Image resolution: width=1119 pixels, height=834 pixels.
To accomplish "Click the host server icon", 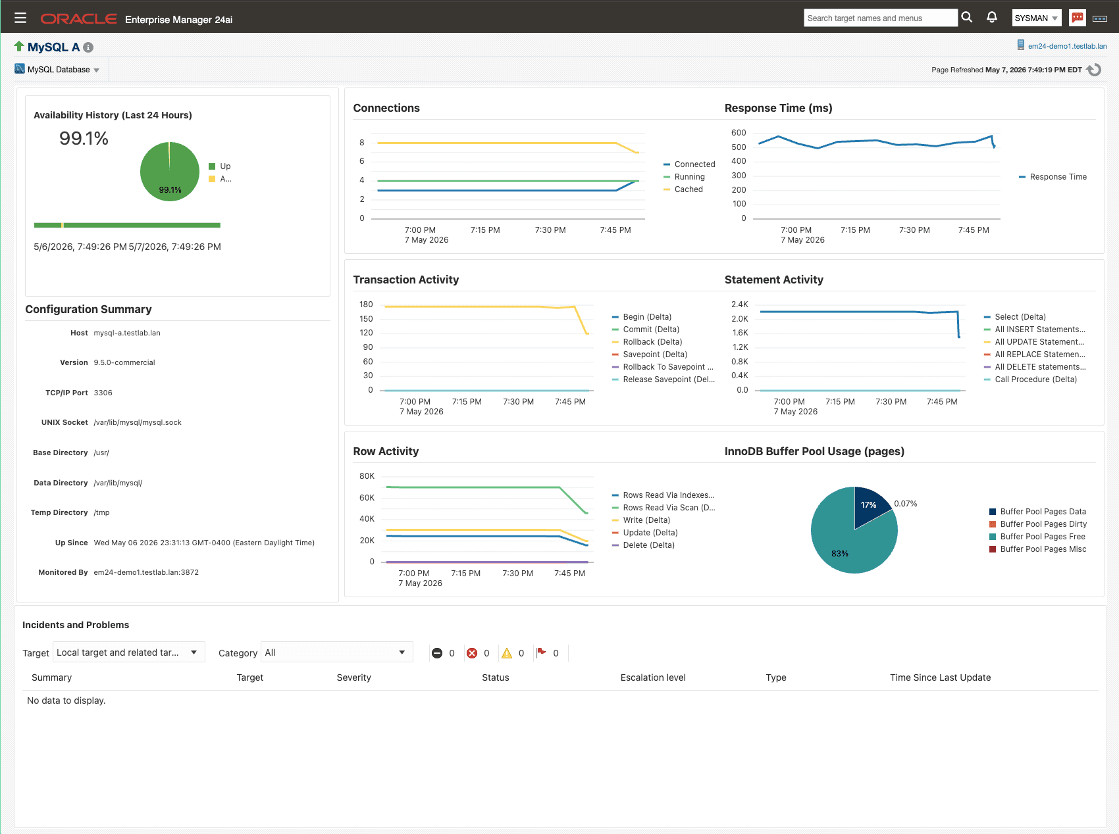I will [1021, 45].
